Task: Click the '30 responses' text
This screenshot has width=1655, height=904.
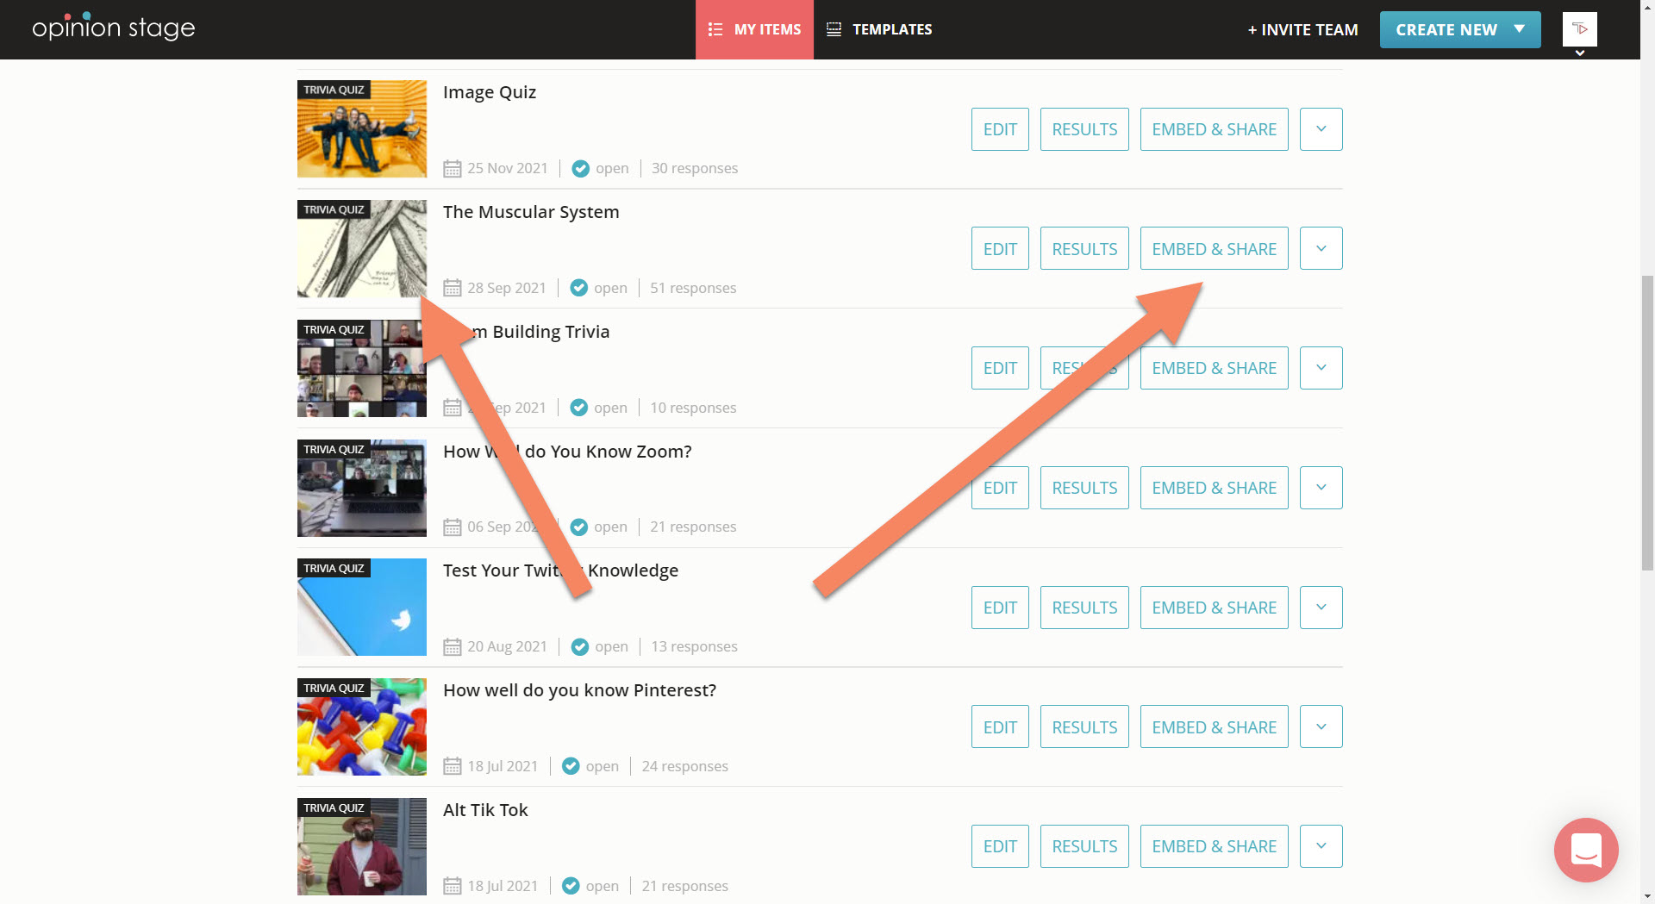Action: tap(695, 168)
